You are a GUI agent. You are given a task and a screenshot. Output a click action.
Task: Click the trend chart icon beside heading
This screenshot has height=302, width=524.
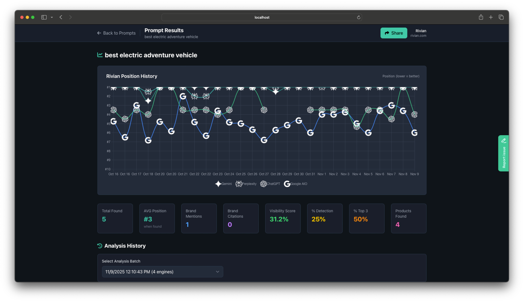(100, 55)
